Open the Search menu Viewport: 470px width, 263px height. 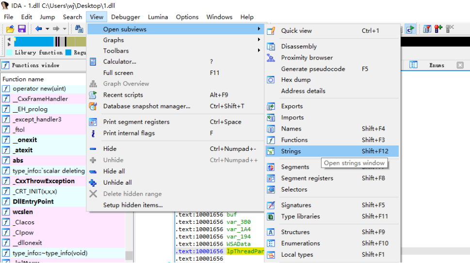click(73, 17)
